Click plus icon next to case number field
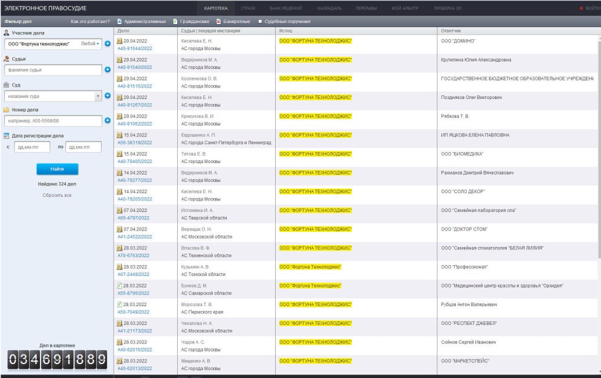 click(x=108, y=120)
